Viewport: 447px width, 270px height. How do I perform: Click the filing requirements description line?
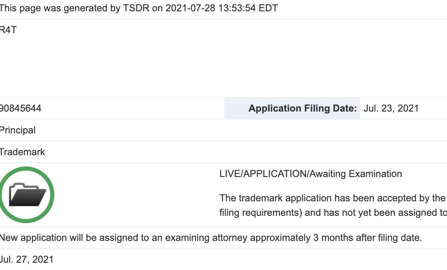[333, 213]
